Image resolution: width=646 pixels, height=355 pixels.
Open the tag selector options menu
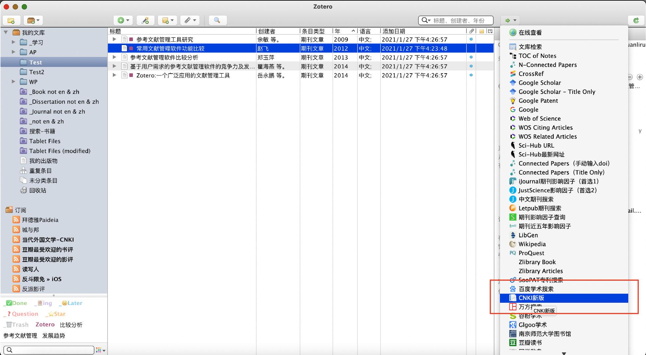coord(101,350)
